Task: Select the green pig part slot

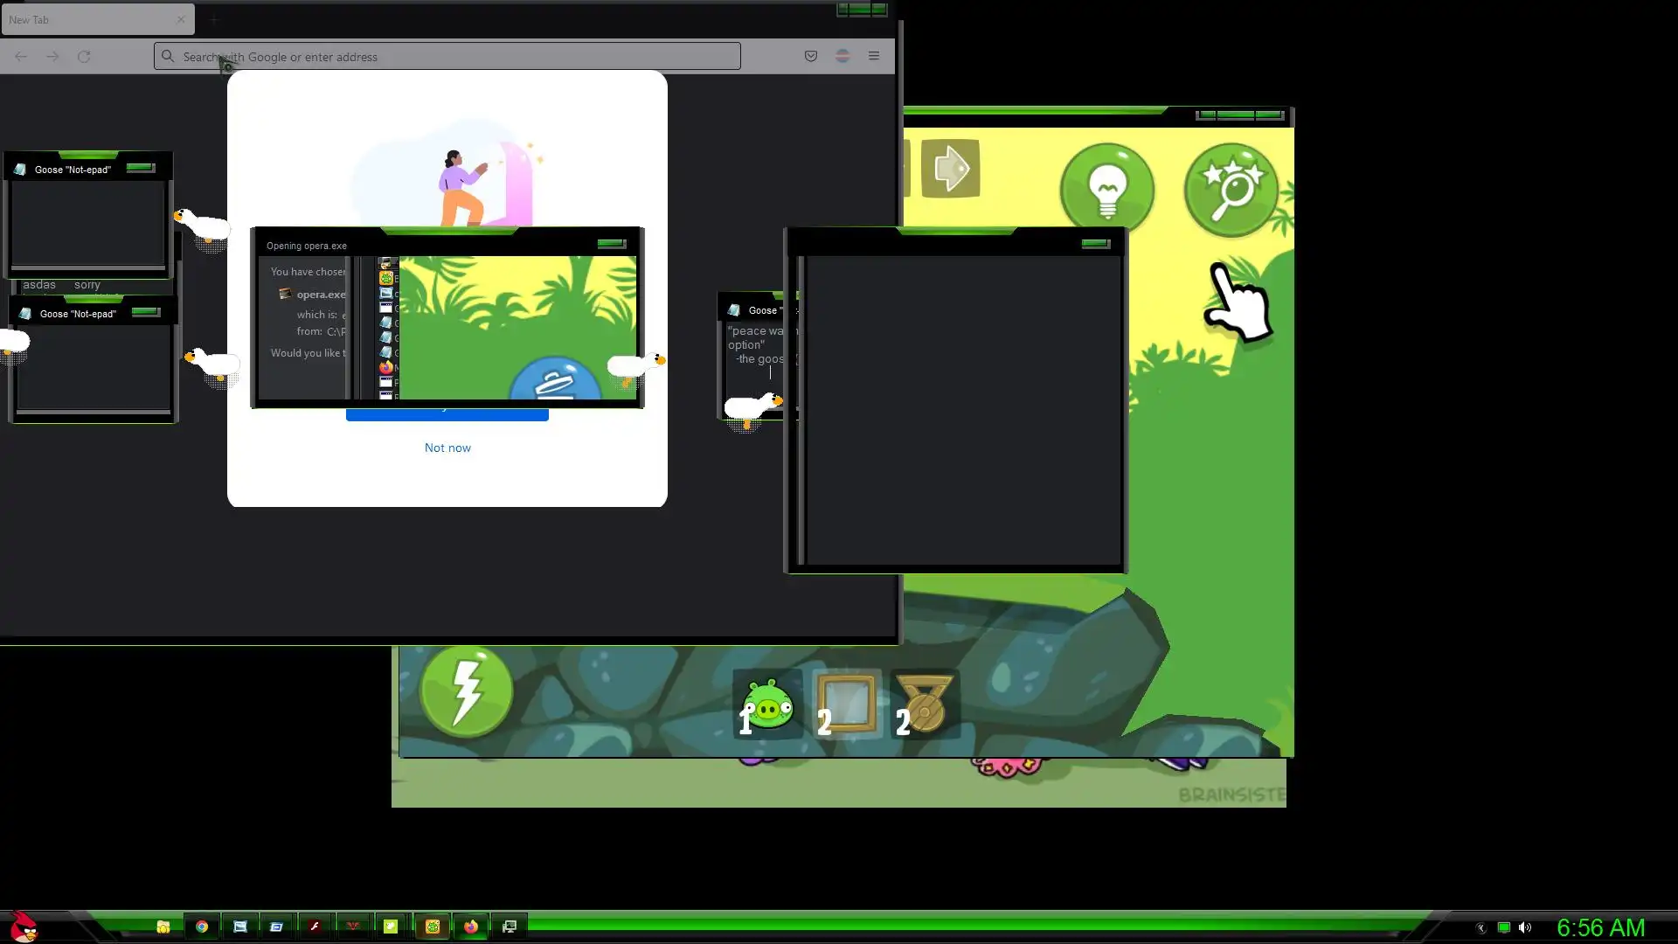Action: (x=767, y=705)
